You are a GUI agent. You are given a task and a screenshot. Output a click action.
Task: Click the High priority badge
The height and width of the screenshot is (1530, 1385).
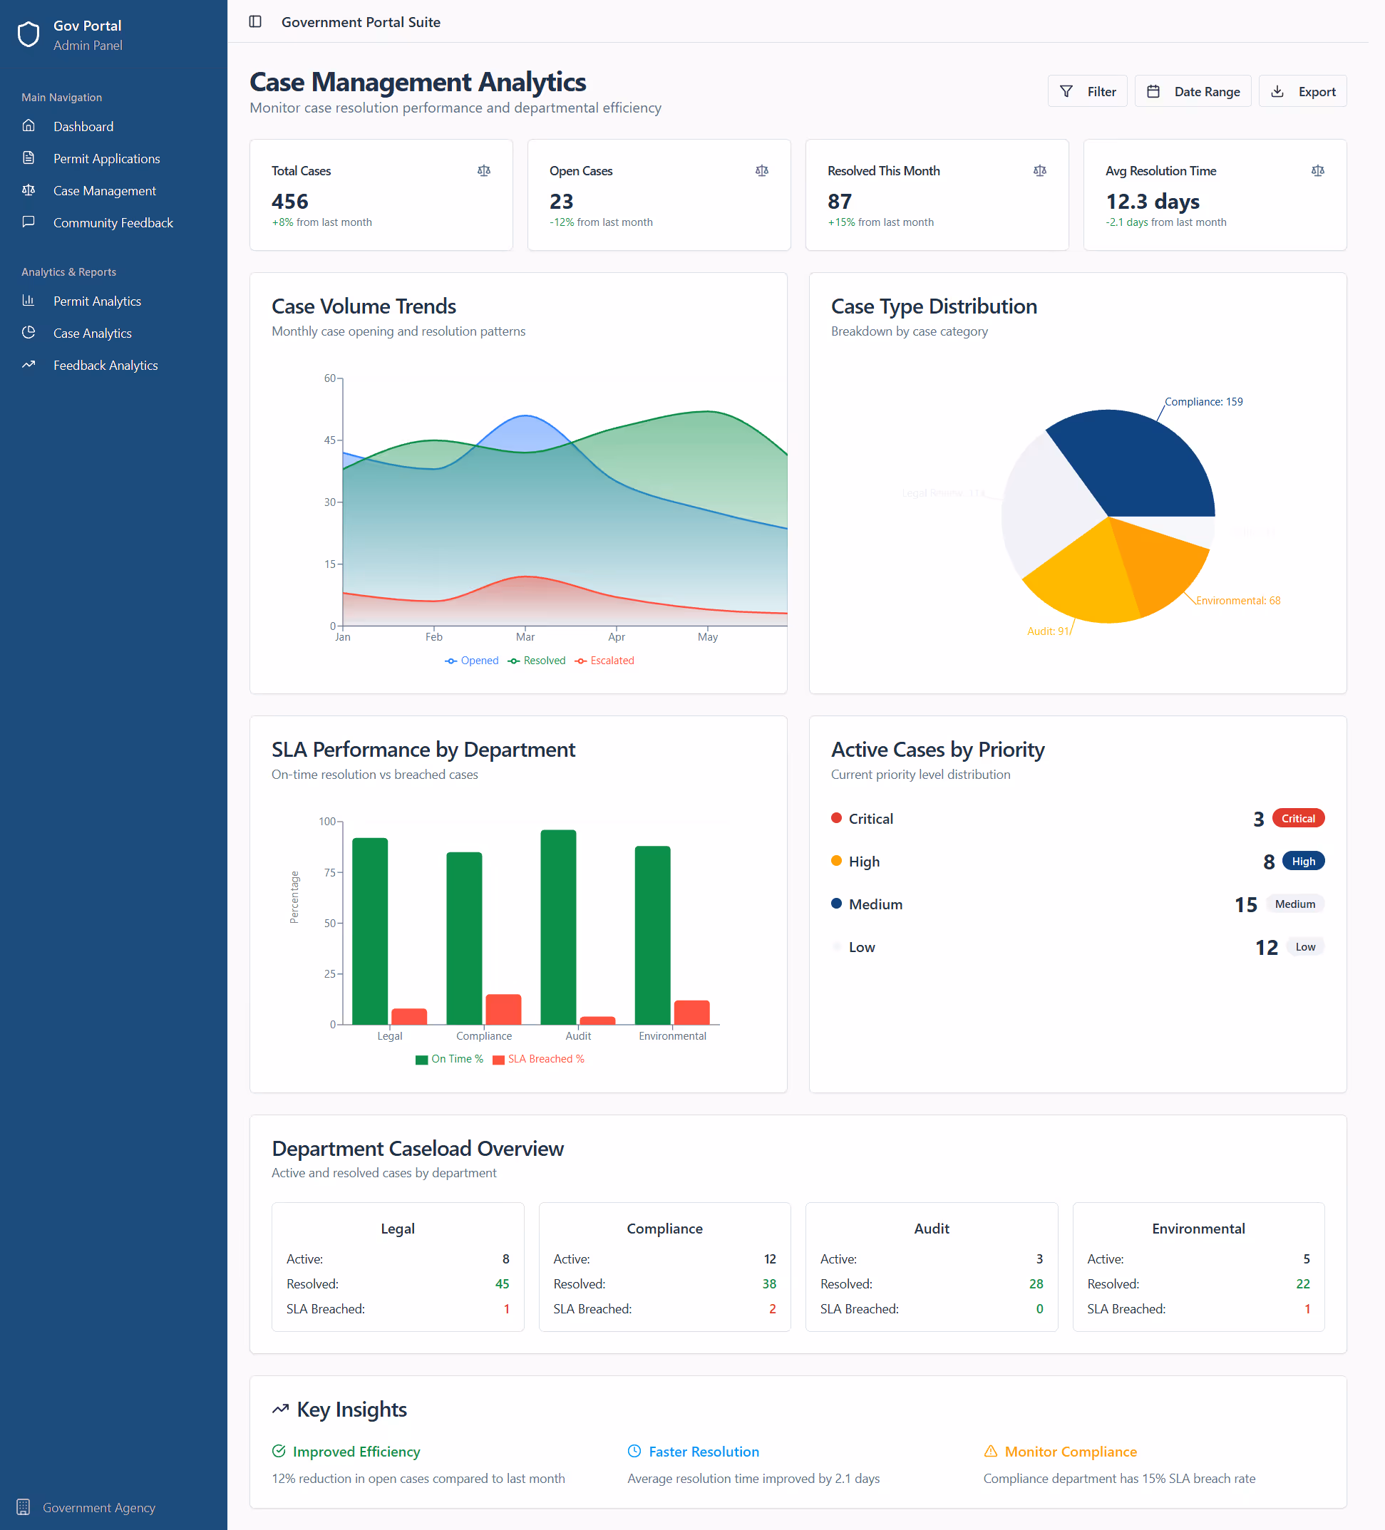pyautogui.click(x=1303, y=861)
